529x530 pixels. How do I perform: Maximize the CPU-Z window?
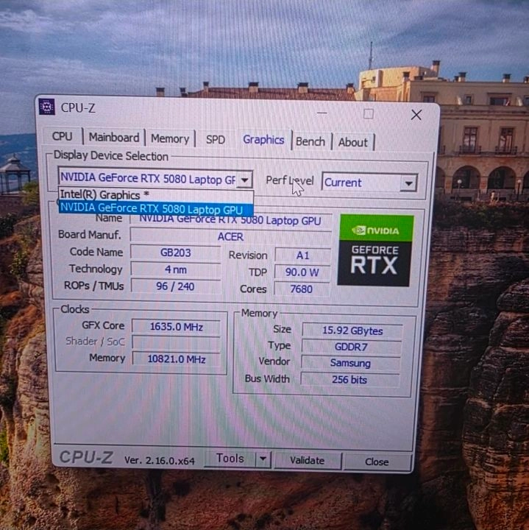pos(368,113)
